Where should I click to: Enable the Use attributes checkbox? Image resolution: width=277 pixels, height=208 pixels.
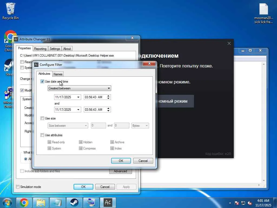coord(42,135)
